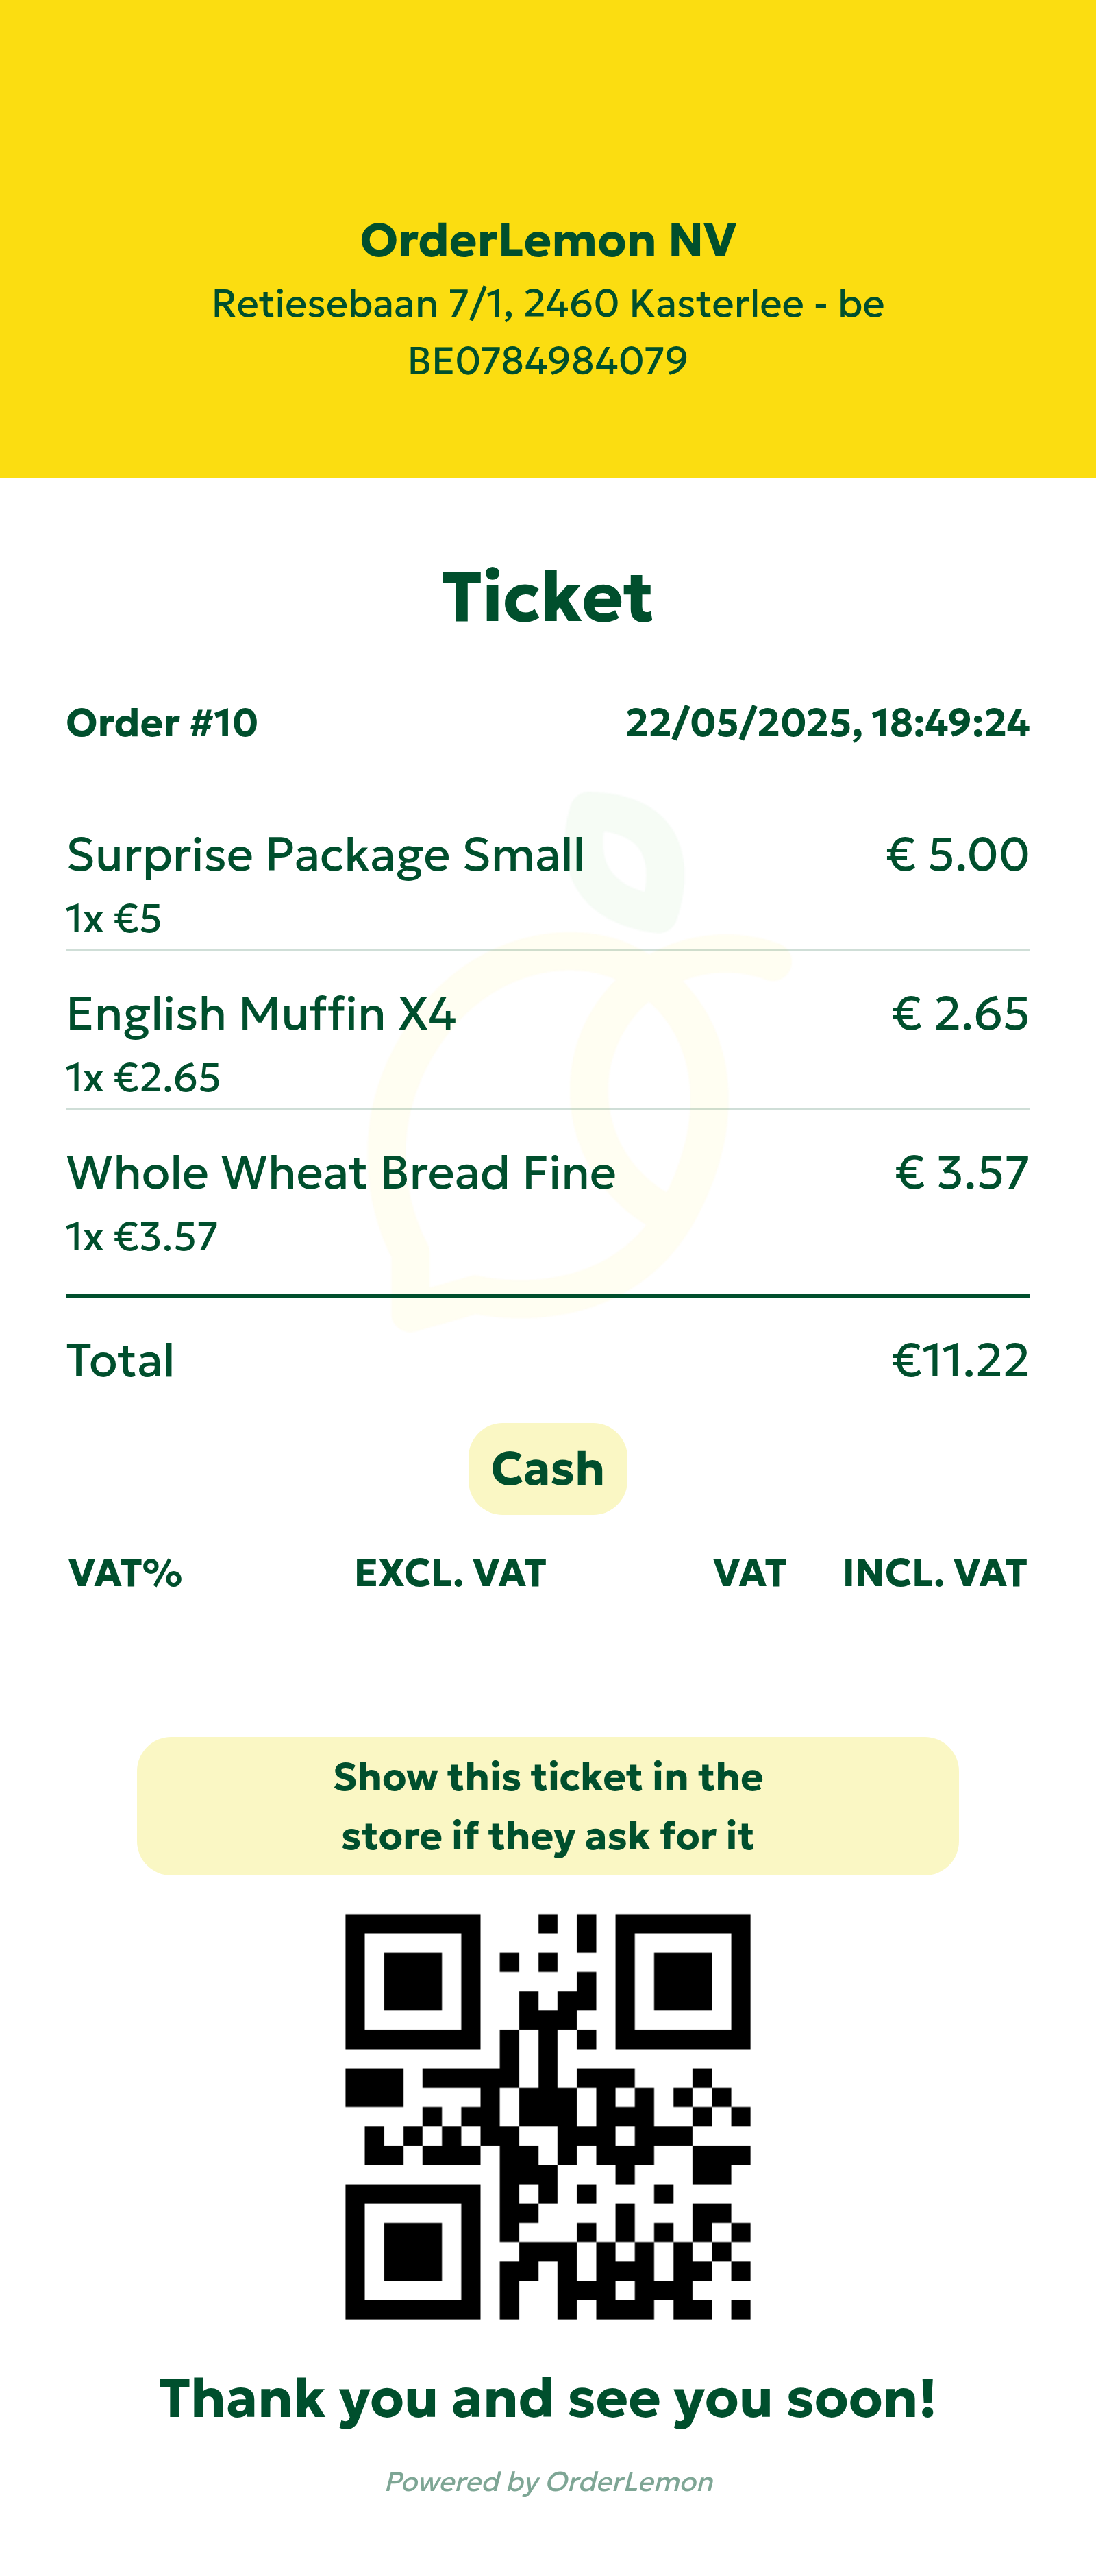Click the Ticket heading
Viewport: 1096px width, 2576px height.
point(547,597)
